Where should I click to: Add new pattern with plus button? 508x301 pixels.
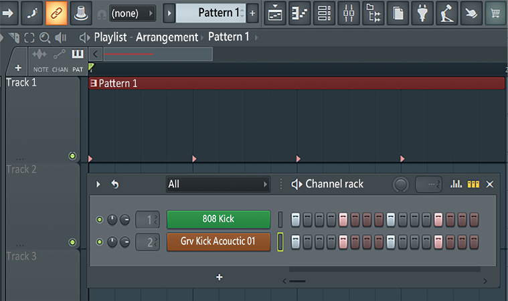coord(252,13)
